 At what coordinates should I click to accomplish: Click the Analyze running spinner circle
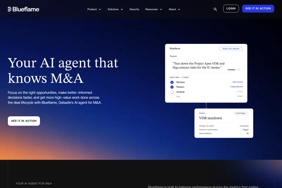coord(172,92)
